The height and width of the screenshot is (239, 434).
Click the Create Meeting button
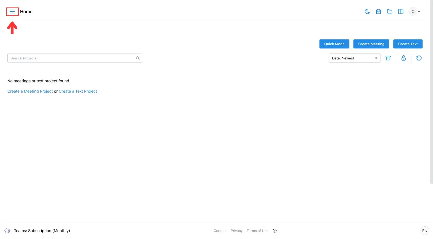pyautogui.click(x=371, y=44)
